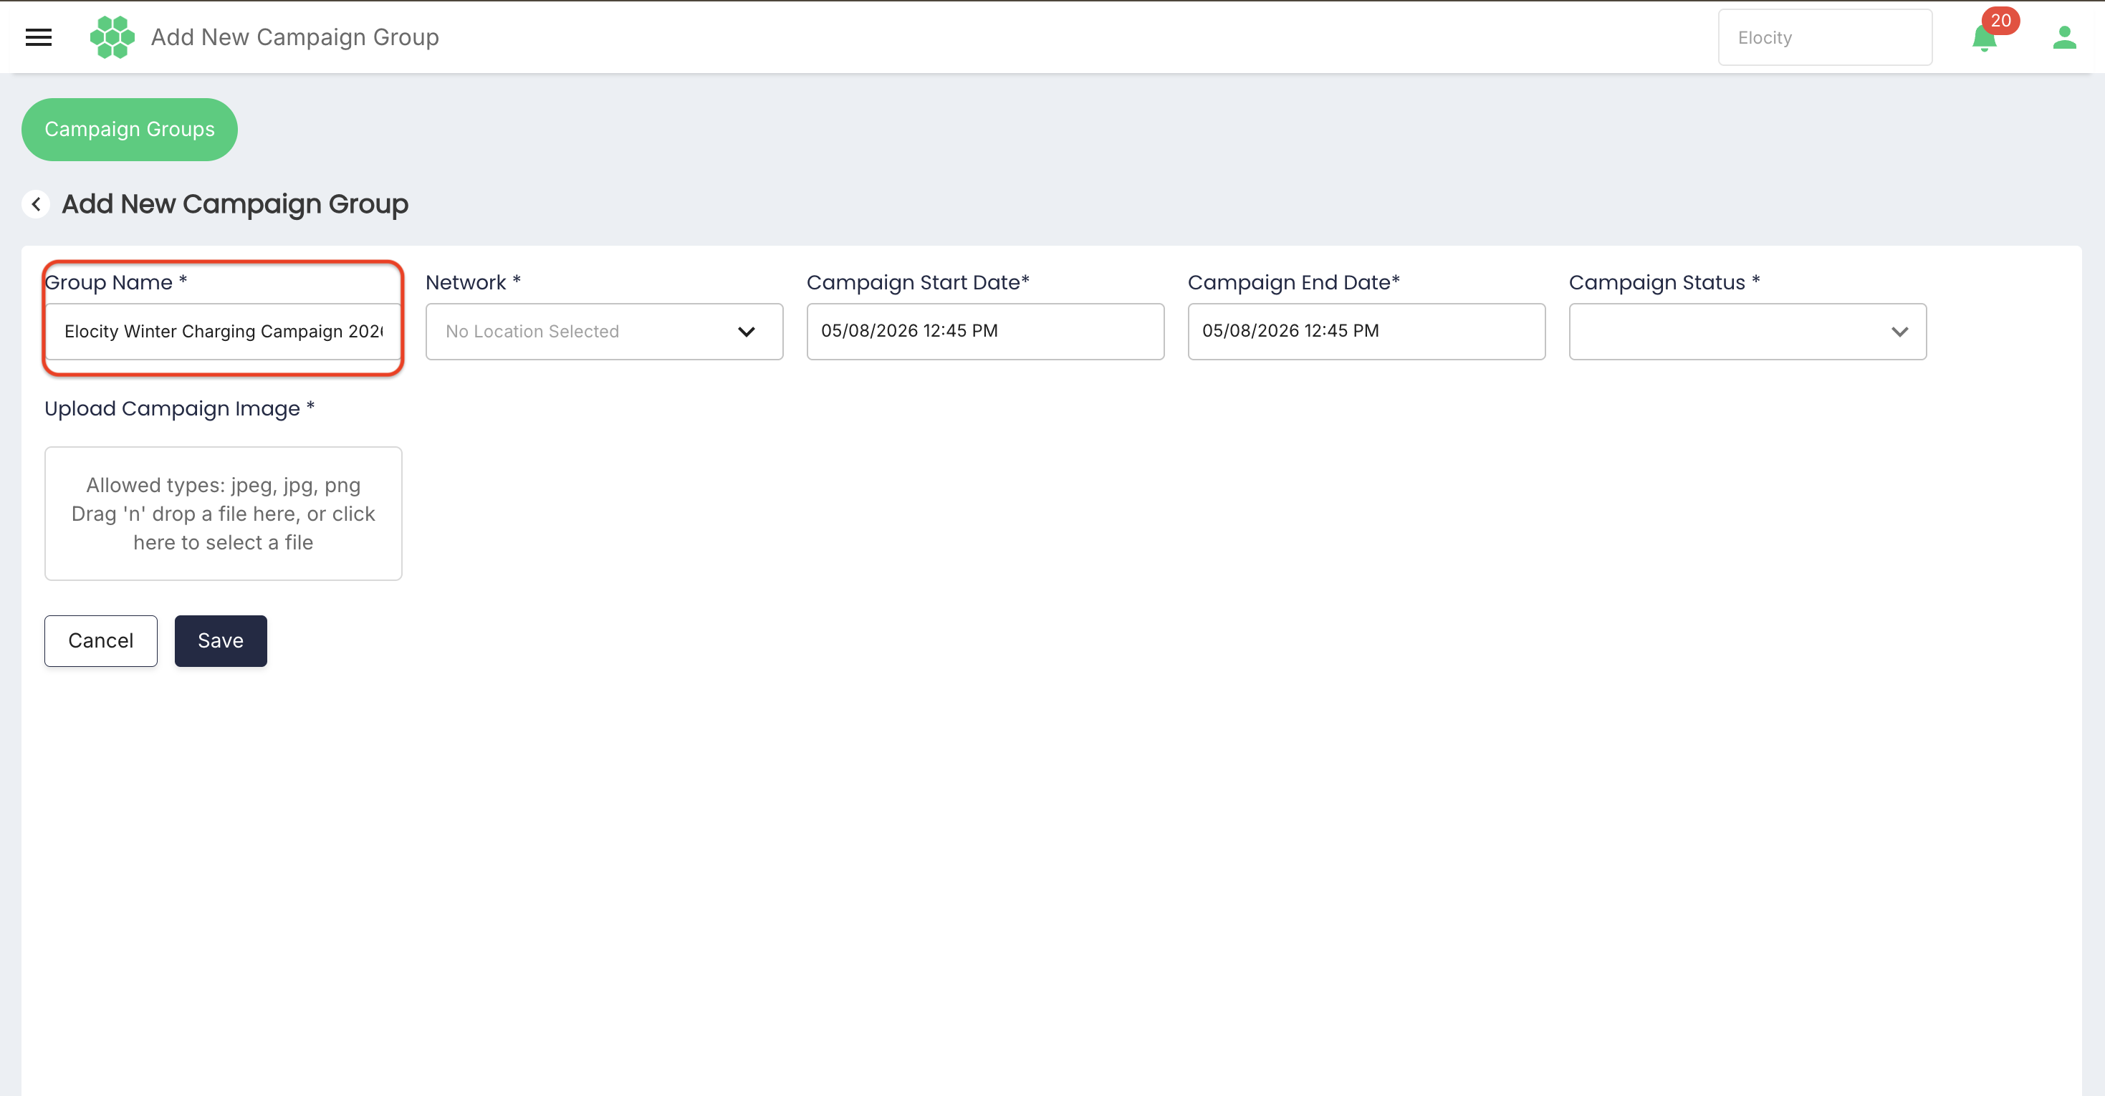Go back using the left chevron arrow

(x=36, y=203)
